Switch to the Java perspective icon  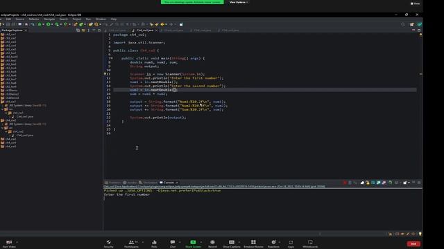coord(419,25)
